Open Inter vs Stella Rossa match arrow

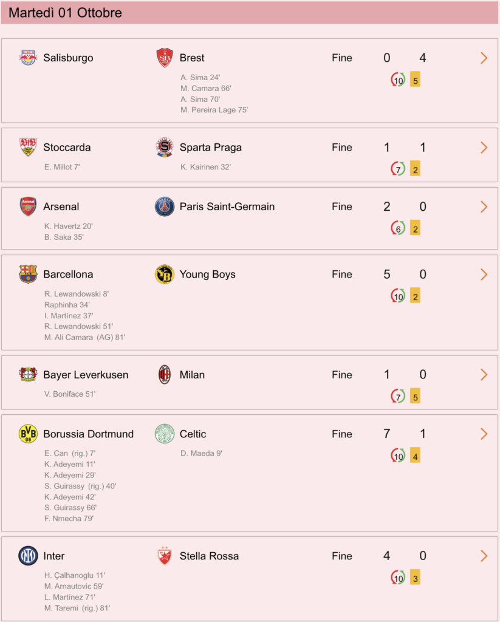(484, 556)
